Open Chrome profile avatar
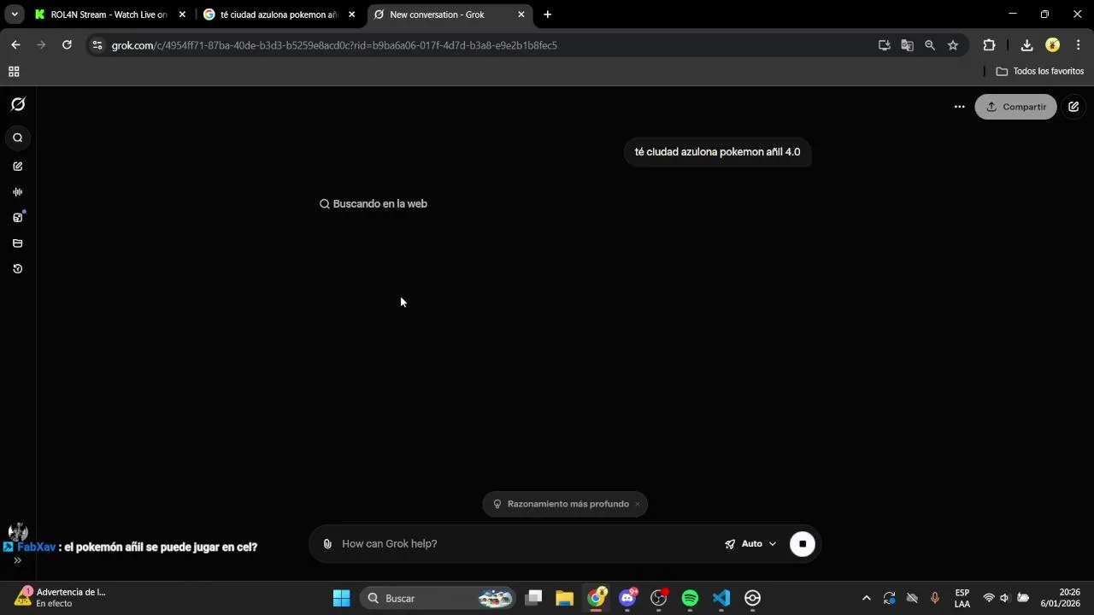Image resolution: width=1094 pixels, height=615 pixels. coord(1053,45)
